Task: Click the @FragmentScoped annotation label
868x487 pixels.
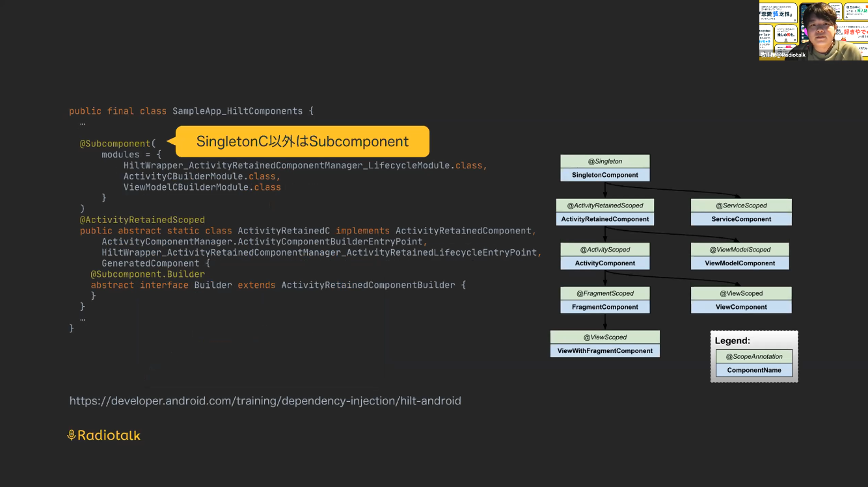Action: click(x=605, y=293)
